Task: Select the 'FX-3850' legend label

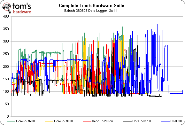Action: (176, 121)
